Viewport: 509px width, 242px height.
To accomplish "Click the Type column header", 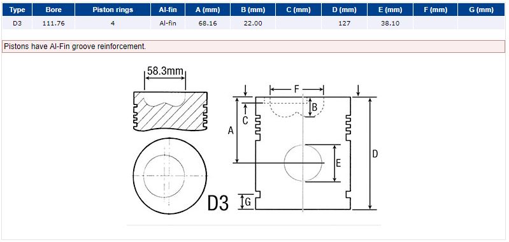I will (17, 10).
